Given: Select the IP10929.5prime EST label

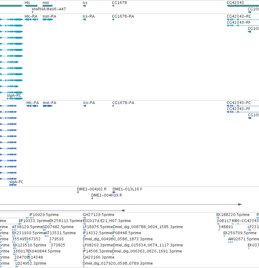Looking at the screenshot, I should [44, 215].
